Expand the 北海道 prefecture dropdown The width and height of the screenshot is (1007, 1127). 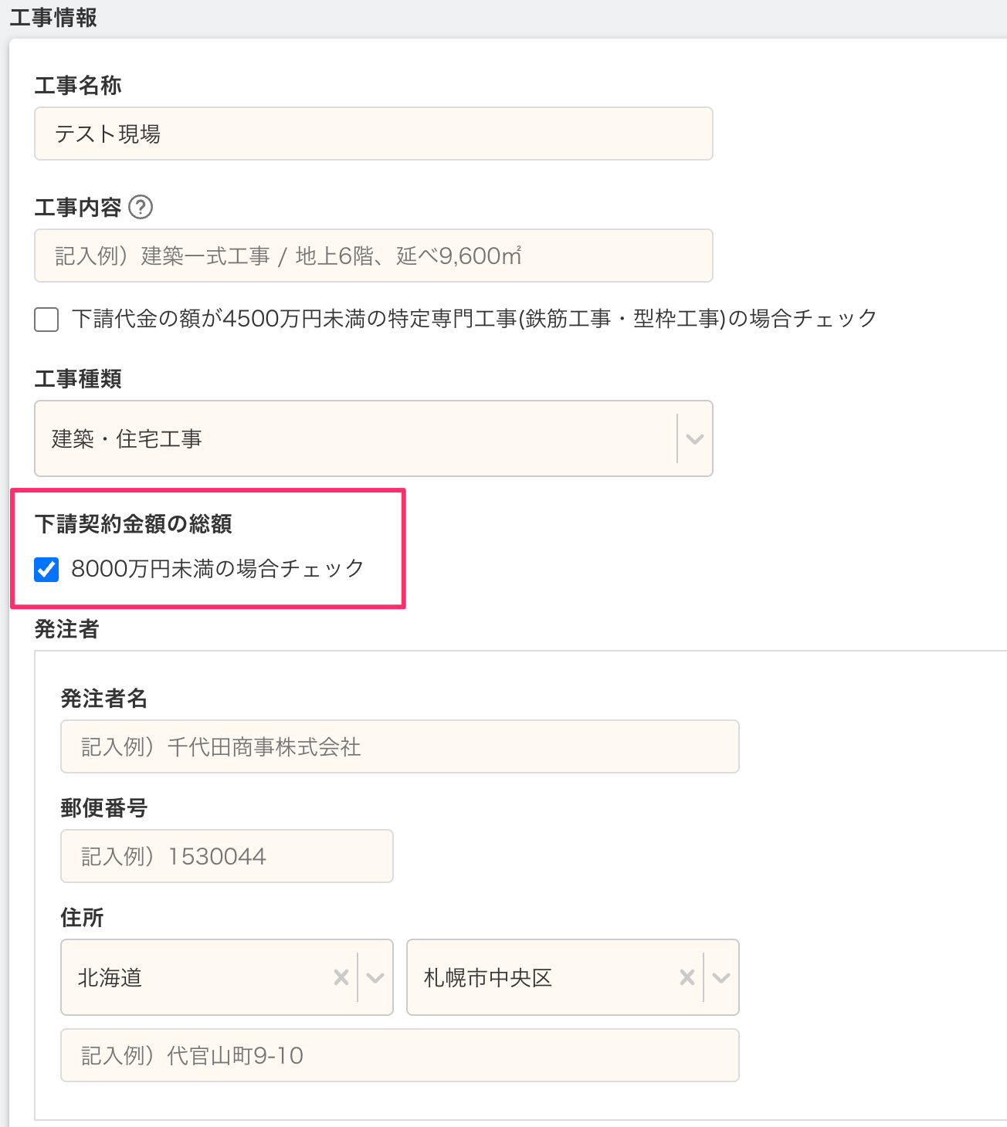(x=375, y=977)
